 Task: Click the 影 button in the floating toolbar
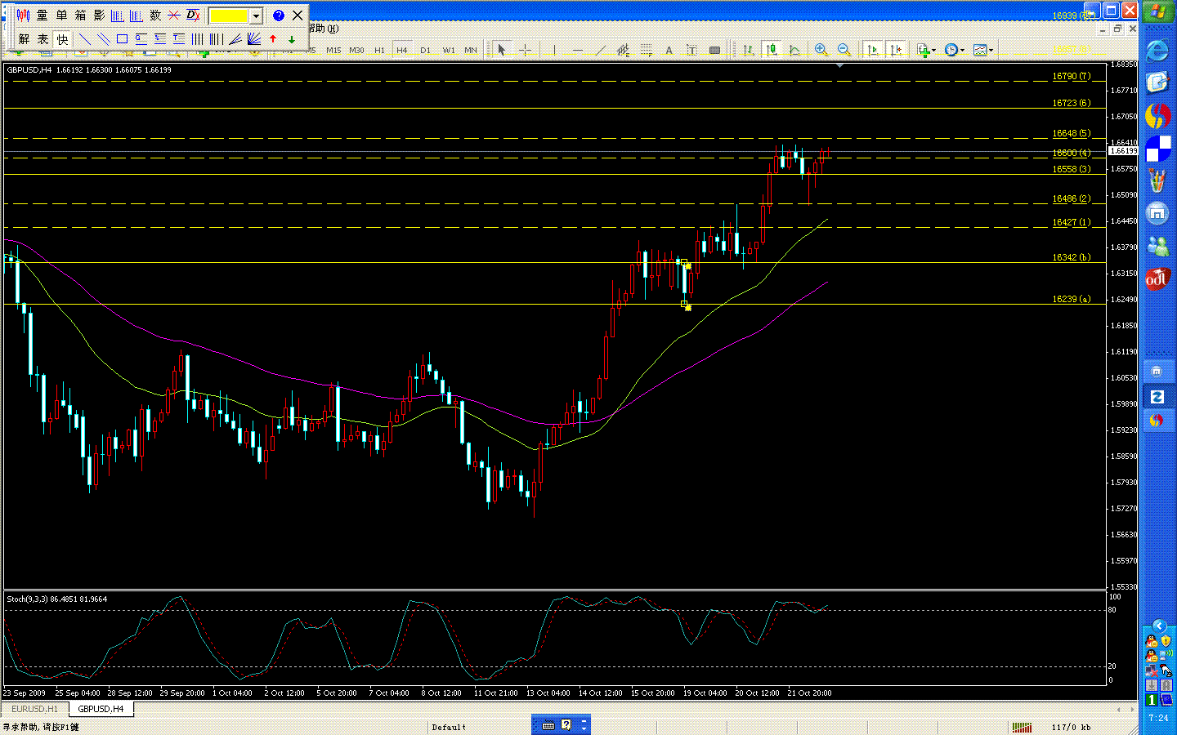click(99, 16)
